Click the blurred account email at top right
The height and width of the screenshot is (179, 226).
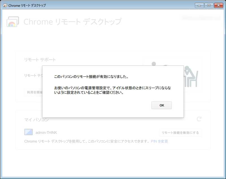(201, 18)
